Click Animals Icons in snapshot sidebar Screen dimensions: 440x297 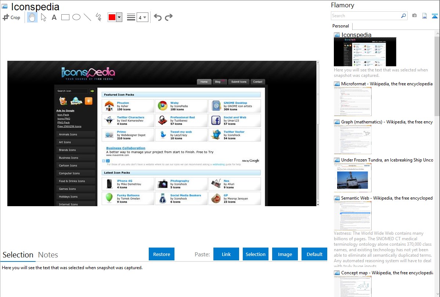[76, 134]
